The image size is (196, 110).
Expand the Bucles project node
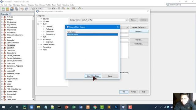[x=2, y=38]
